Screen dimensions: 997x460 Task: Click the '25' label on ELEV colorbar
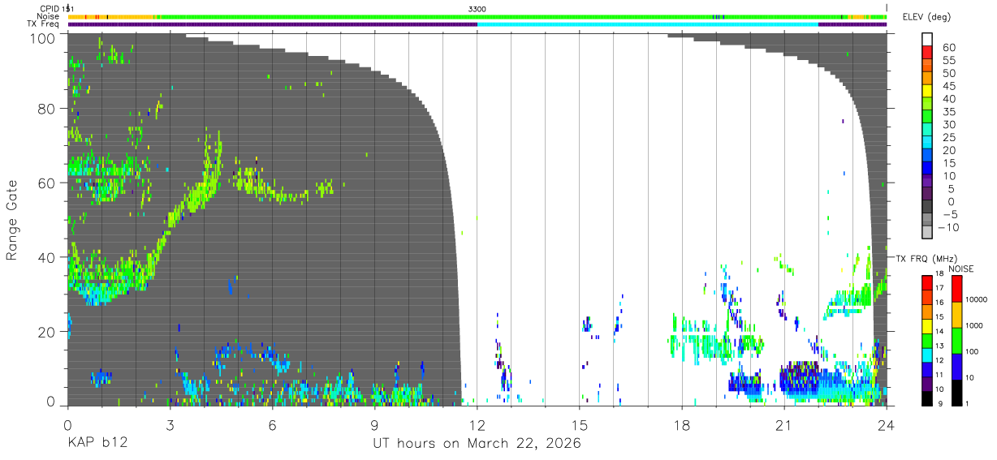click(948, 137)
